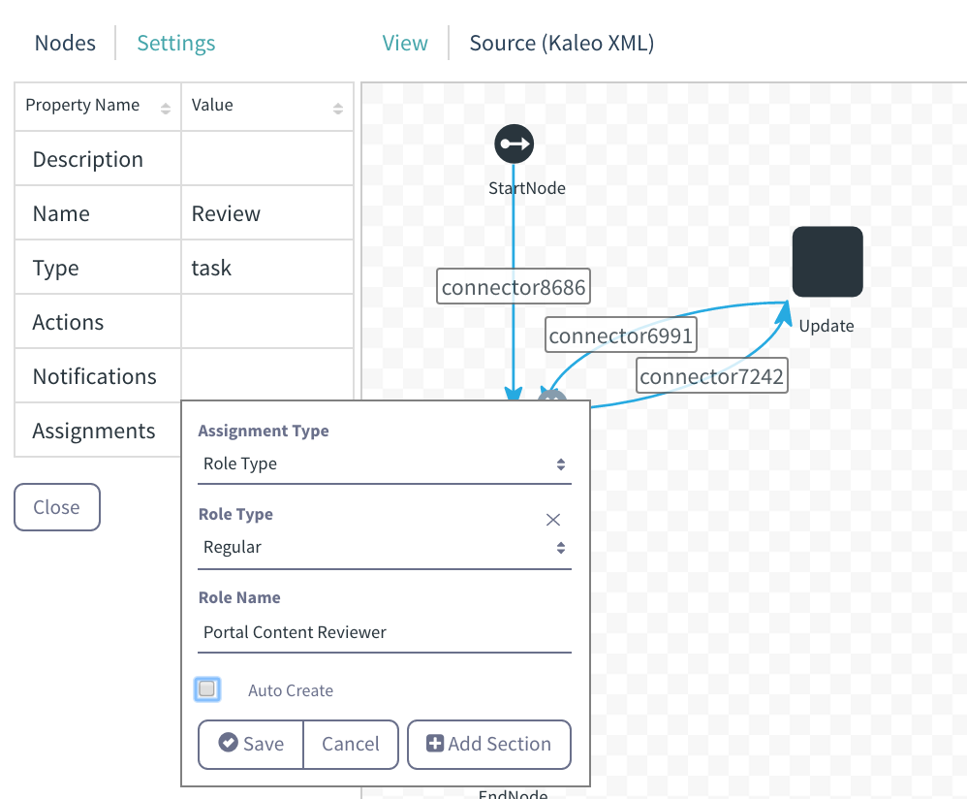The height and width of the screenshot is (799, 967).
Task: Cancel the assignment editing
Action: tap(351, 744)
